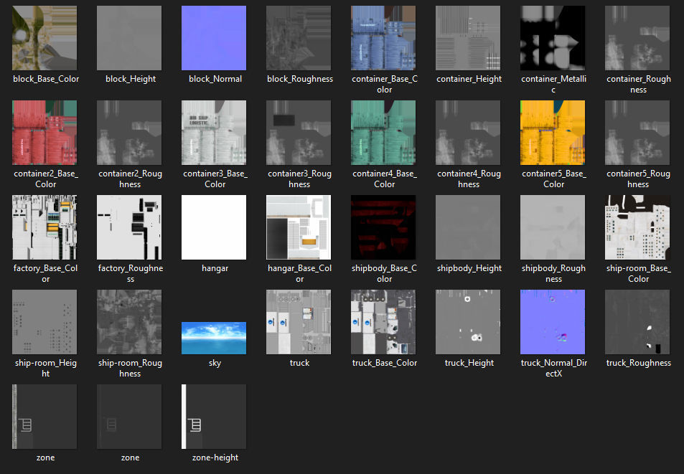Open the dark red shipbody_Base_Color thumbnail

pos(383,227)
